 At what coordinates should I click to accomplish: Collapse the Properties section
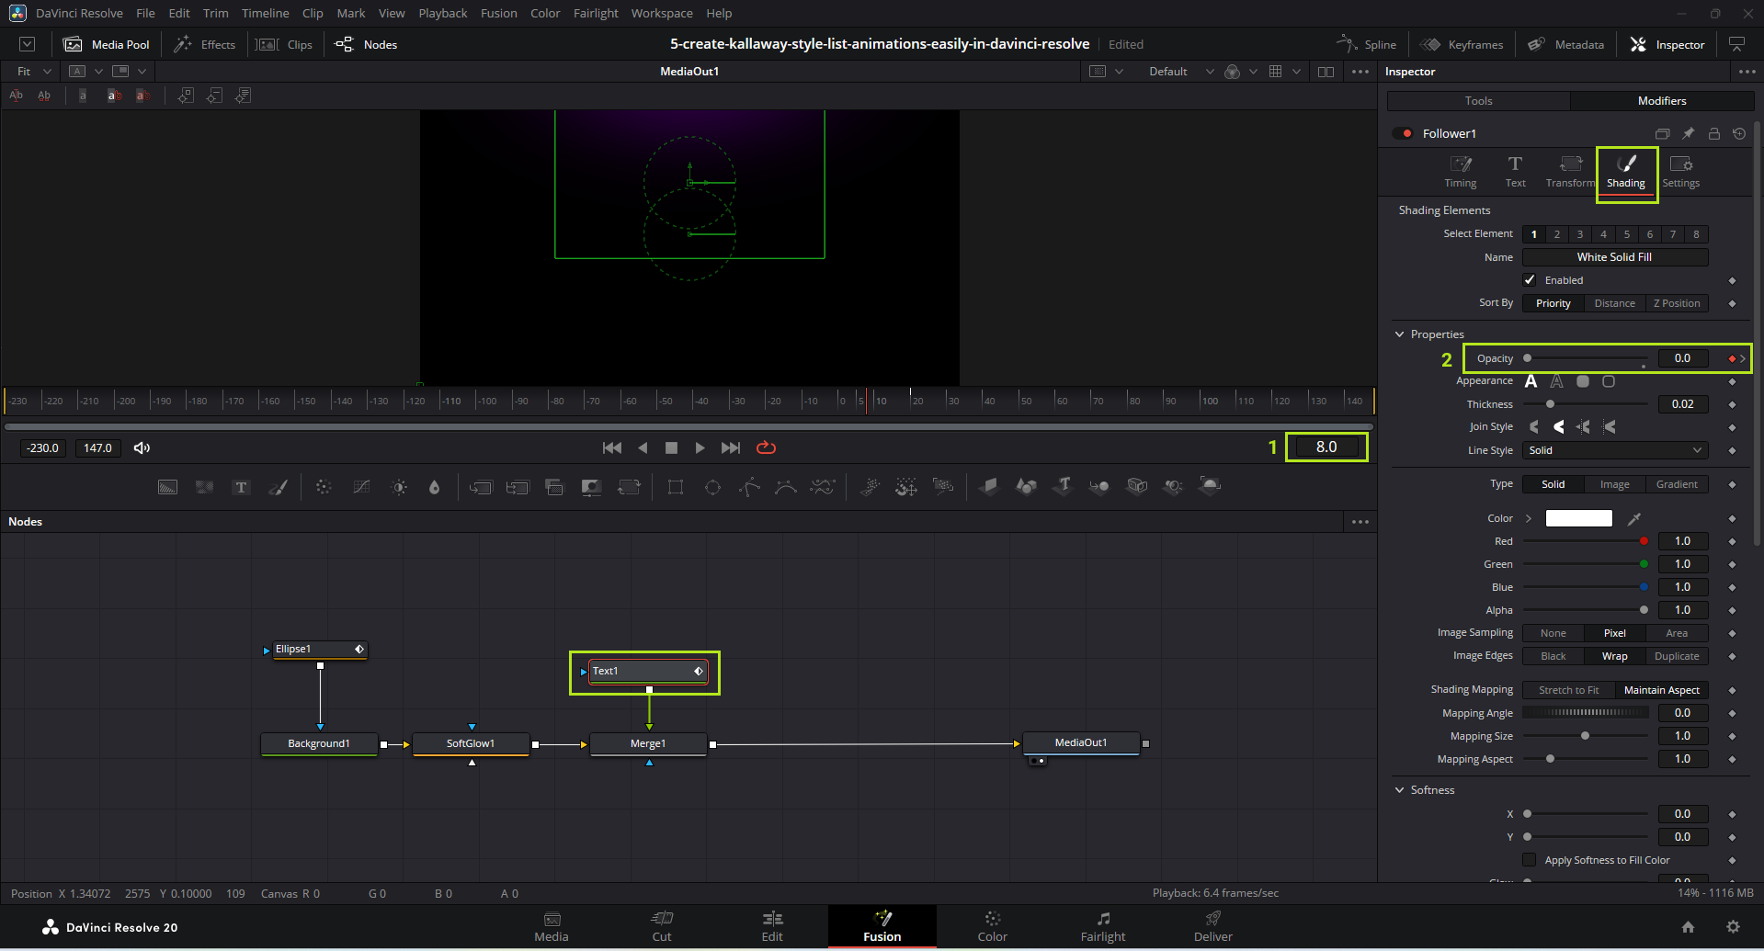1400,334
